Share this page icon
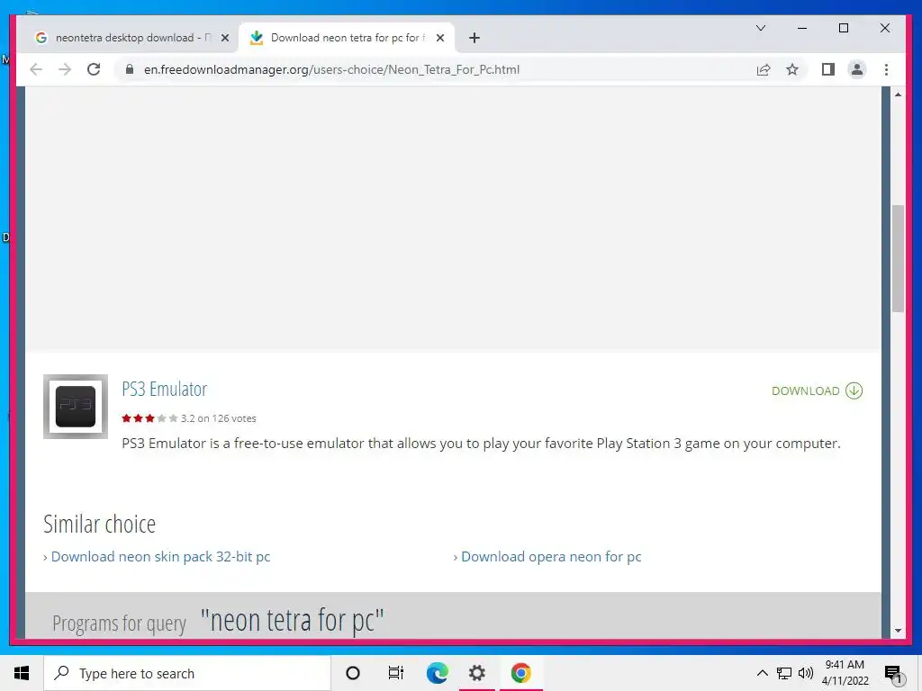The width and height of the screenshot is (922, 691). click(x=764, y=69)
